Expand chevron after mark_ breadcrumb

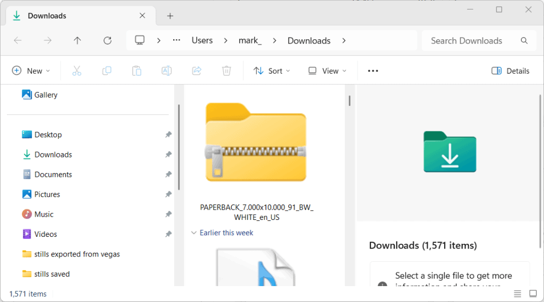tap(275, 40)
